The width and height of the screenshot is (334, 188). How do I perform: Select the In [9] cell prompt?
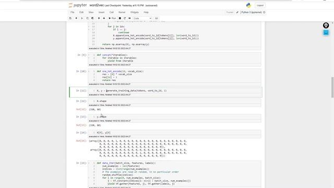(x=82, y=55)
